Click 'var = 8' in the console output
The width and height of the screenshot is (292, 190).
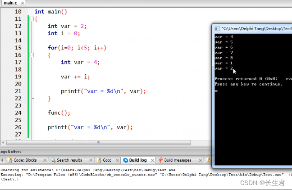[224, 58]
